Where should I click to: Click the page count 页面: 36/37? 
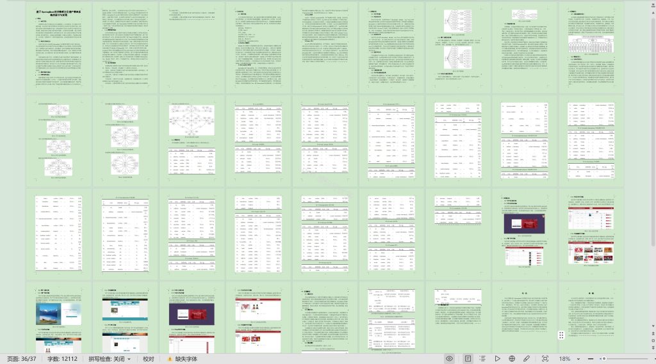pyautogui.click(x=22, y=359)
